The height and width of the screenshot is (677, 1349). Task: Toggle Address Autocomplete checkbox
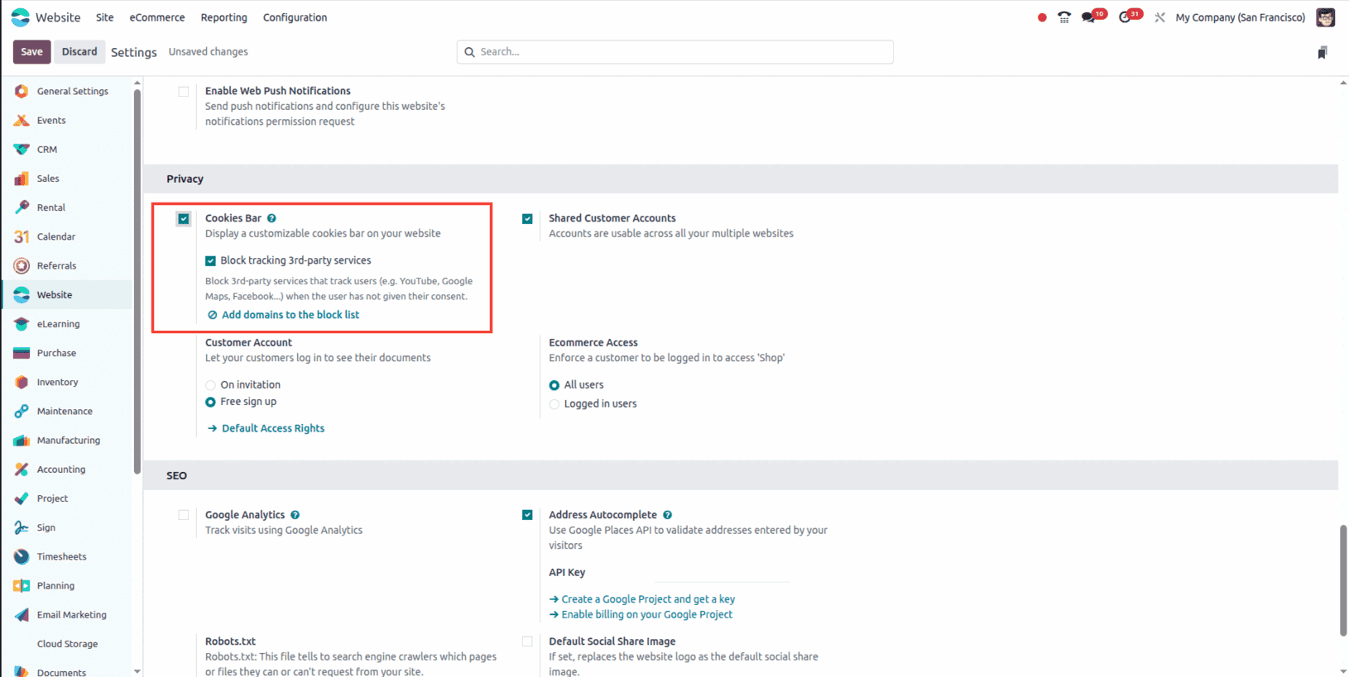(527, 515)
